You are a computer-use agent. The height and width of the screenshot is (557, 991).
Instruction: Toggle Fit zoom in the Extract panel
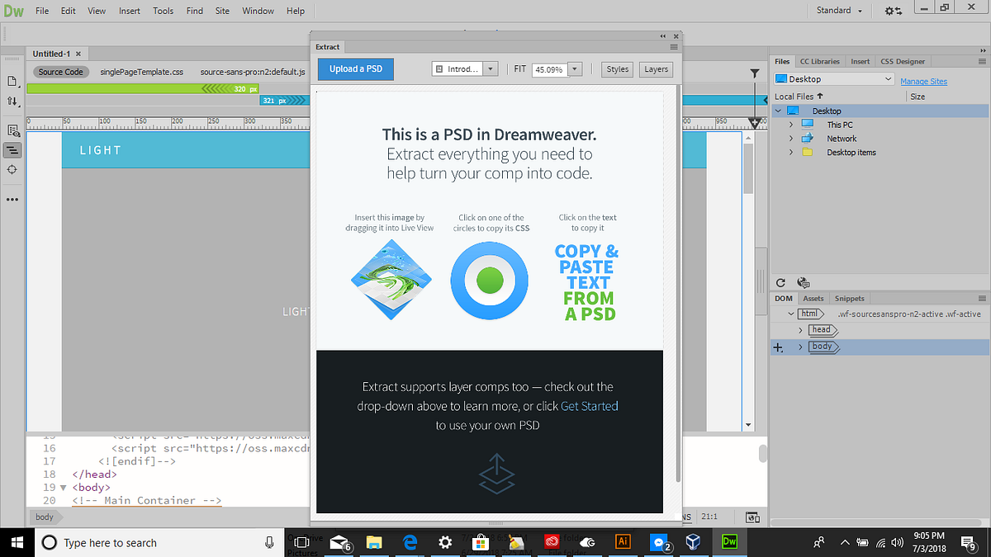520,69
